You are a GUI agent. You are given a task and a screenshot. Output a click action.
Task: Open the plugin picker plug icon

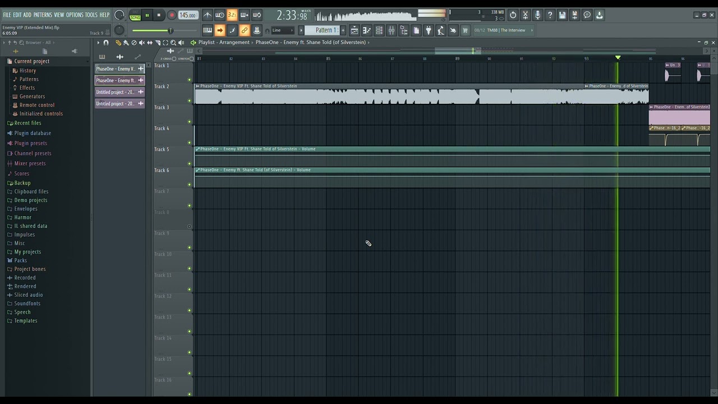[x=428, y=30]
